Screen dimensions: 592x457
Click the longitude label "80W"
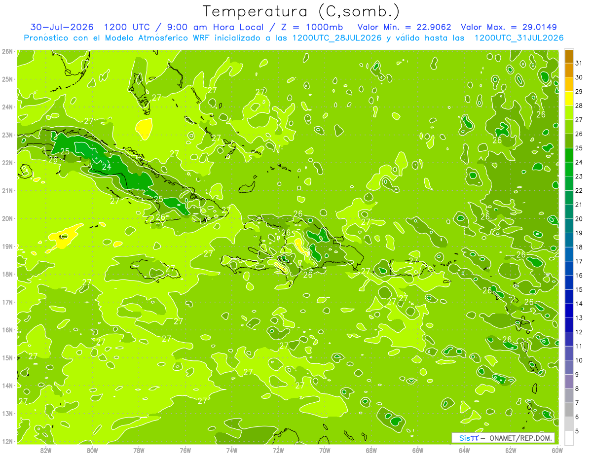(92, 450)
